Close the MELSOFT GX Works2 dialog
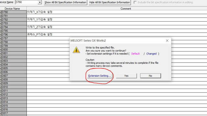Viewport: 207px width, 116px height. (167, 41)
